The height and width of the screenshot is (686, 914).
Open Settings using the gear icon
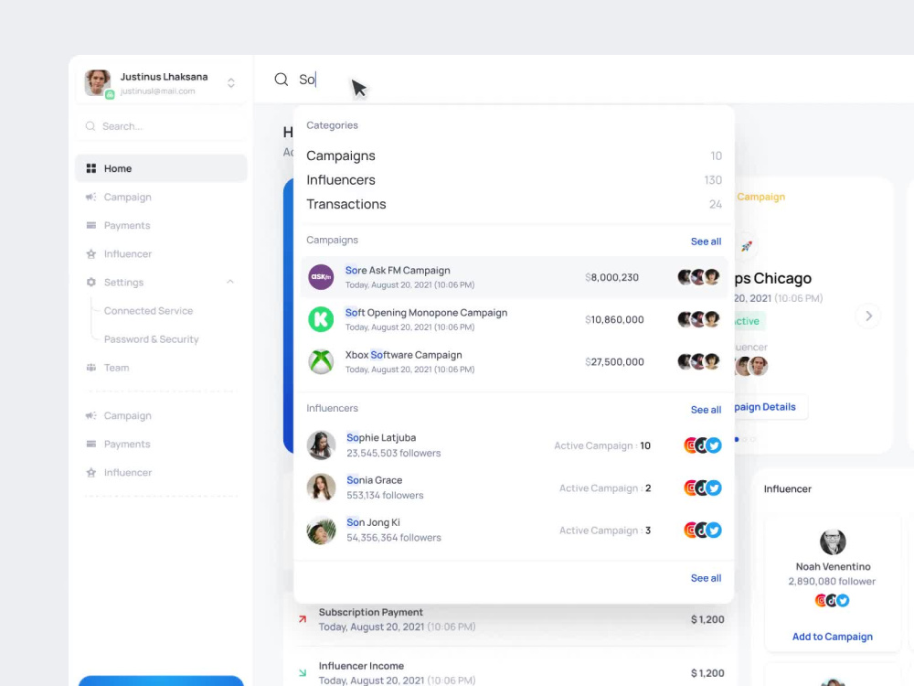click(x=91, y=282)
